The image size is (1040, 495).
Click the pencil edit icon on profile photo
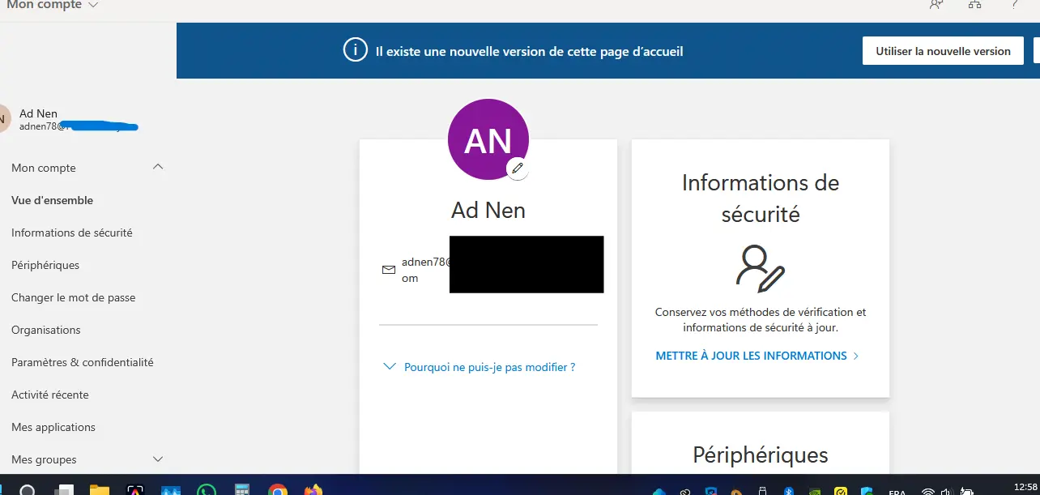pyautogui.click(x=518, y=169)
